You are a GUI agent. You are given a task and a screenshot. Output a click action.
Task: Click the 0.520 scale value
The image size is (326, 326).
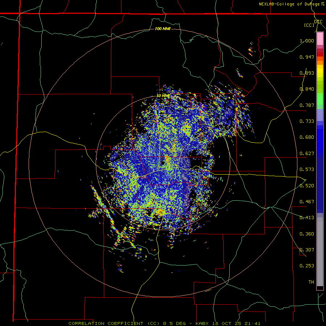pos(307,186)
